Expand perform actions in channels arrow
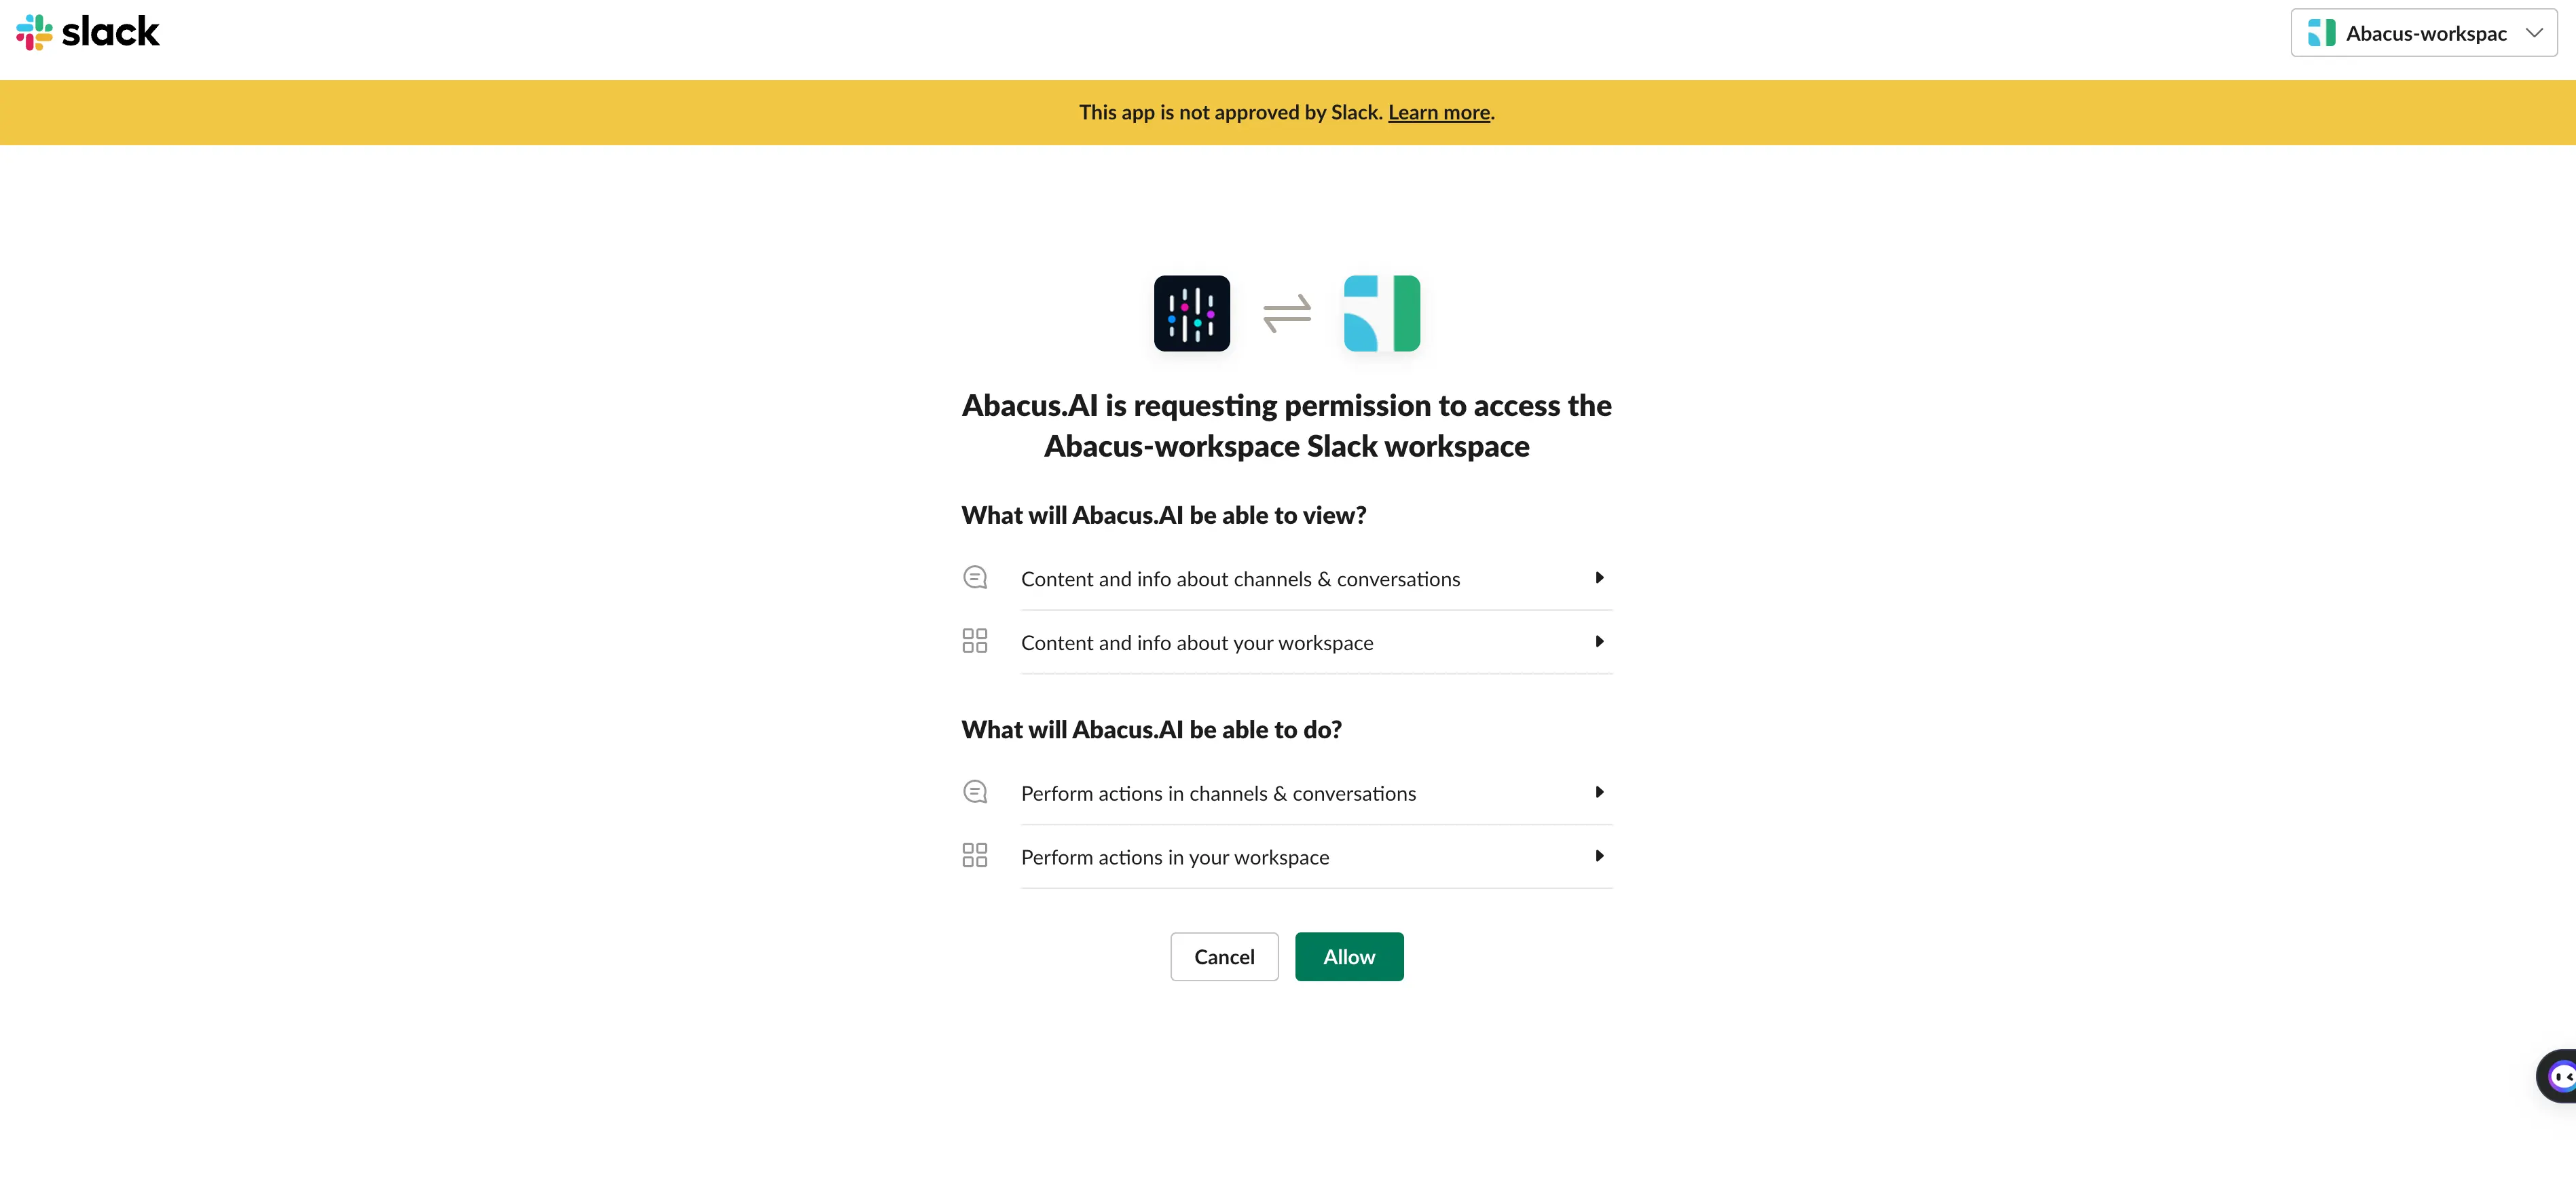Image resolution: width=2576 pixels, height=1178 pixels. (x=1599, y=793)
